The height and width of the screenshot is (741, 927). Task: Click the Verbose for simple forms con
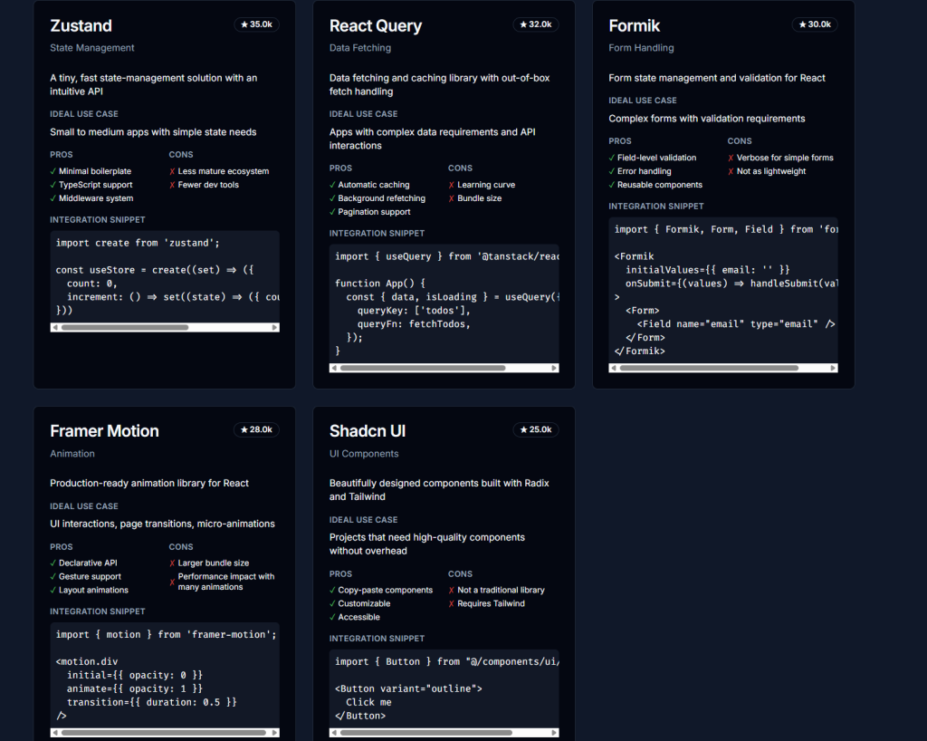[780, 158]
